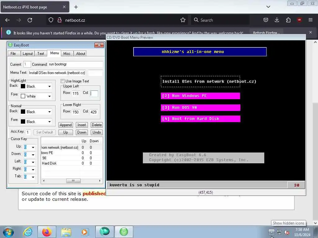Launch Internet Explorer from taskbar
Image resolution: width=318 pixels, height=238 pixels.
point(28,232)
